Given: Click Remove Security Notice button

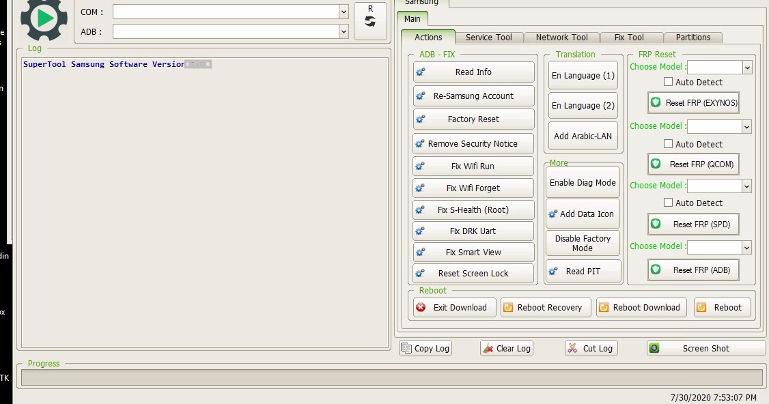Looking at the screenshot, I should (x=473, y=144).
